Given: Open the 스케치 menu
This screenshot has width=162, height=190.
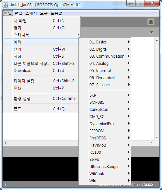Looking at the screenshot, I should (31, 13).
